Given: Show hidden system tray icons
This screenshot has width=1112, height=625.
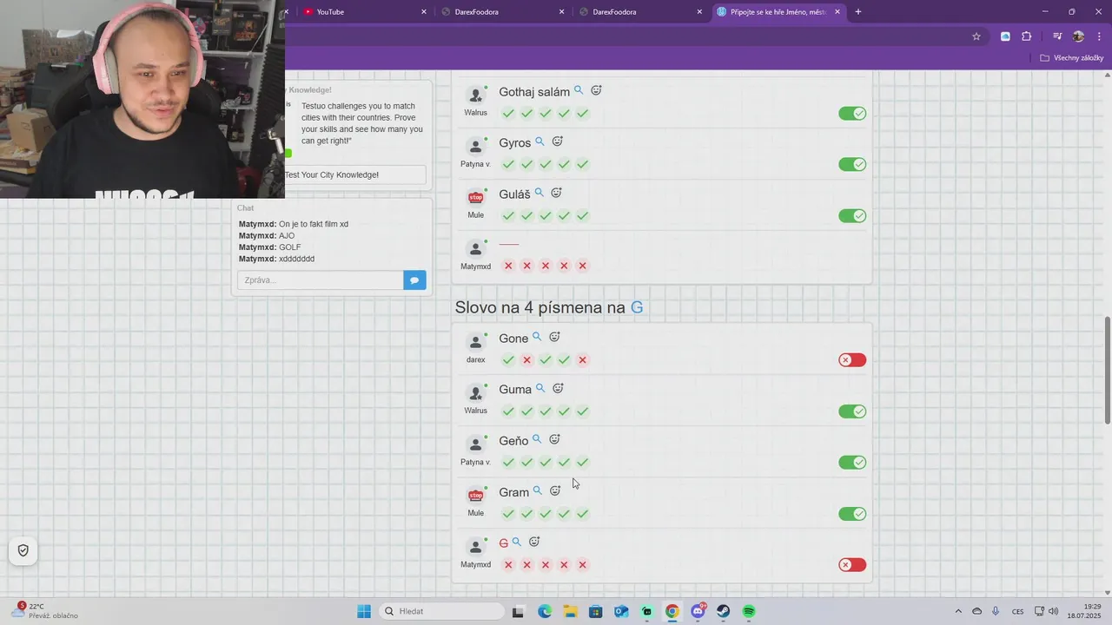Looking at the screenshot, I should (958, 611).
